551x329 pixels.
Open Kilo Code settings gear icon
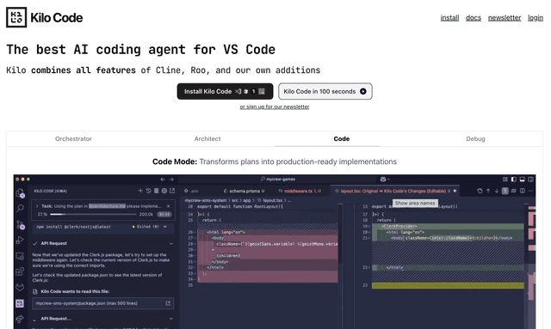[164, 191]
